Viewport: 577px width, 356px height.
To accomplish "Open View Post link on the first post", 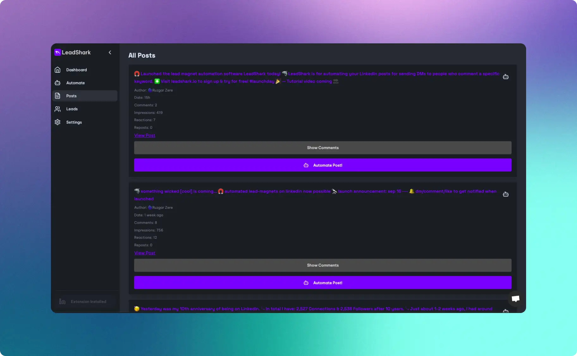I will tap(144, 135).
